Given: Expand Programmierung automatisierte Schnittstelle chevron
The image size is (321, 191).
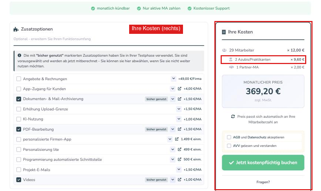Looking at the screenshot, I should [x=173, y=159].
